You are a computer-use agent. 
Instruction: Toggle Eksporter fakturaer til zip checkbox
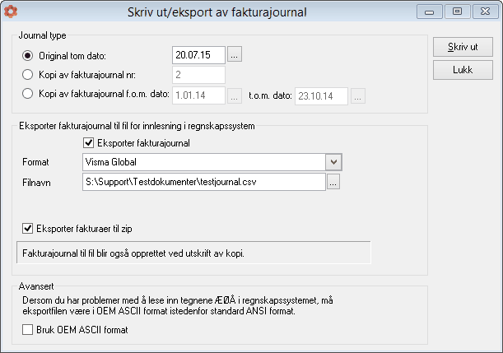[x=28, y=229]
